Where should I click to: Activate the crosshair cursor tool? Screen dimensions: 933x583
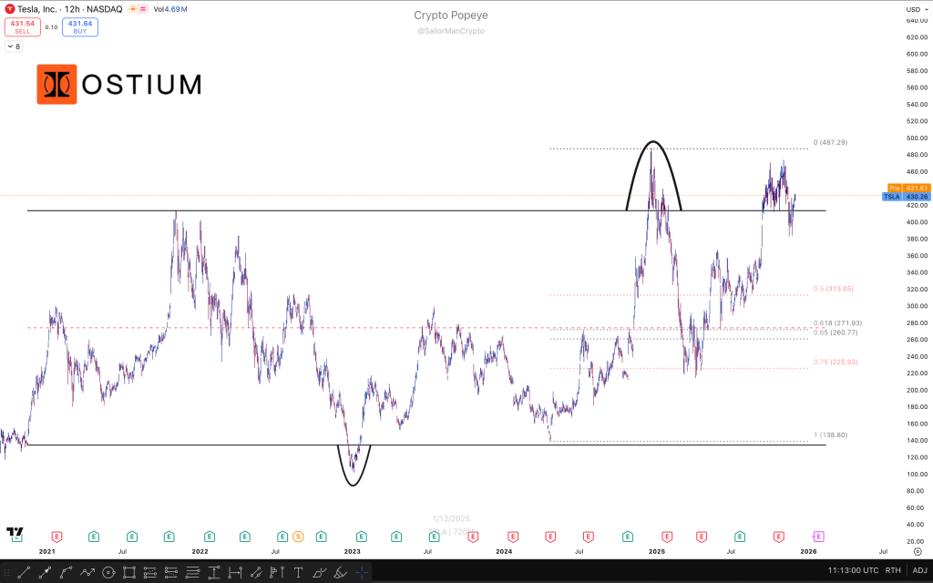[362, 572]
